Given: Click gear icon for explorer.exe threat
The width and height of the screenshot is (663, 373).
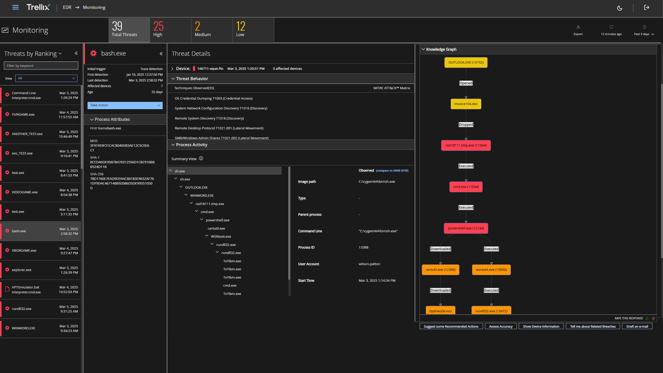Looking at the screenshot, I should pyautogui.click(x=7, y=270).
